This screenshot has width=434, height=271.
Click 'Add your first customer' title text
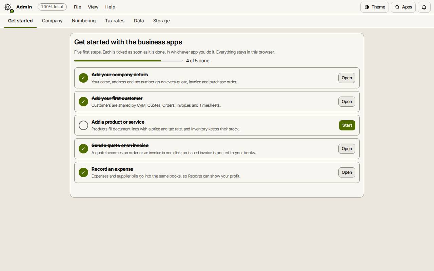tap(117, 98)
